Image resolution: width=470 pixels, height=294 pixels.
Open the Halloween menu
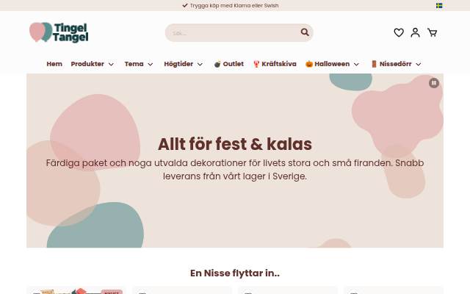(x=332, y=64)
